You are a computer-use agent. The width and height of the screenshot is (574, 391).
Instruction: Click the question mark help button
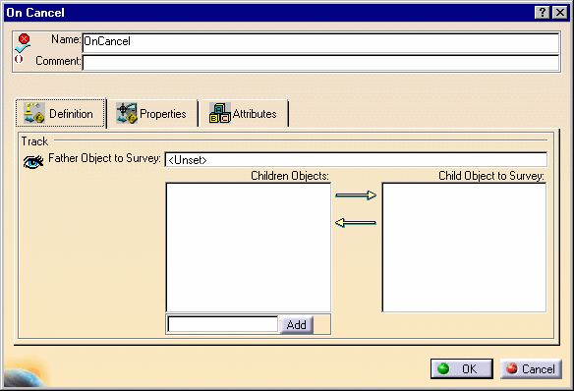pos(543,13)
